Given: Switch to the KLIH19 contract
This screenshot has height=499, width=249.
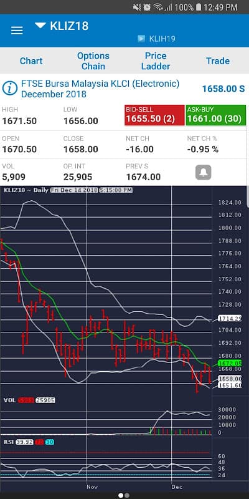Looking at the screenshot, I should point(162,39).
